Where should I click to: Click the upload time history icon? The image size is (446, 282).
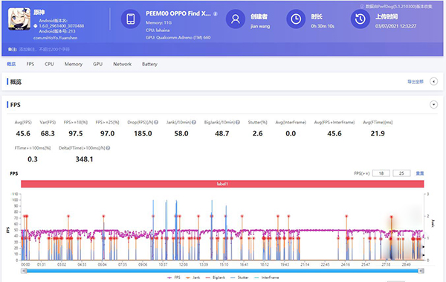pos(360,19)
